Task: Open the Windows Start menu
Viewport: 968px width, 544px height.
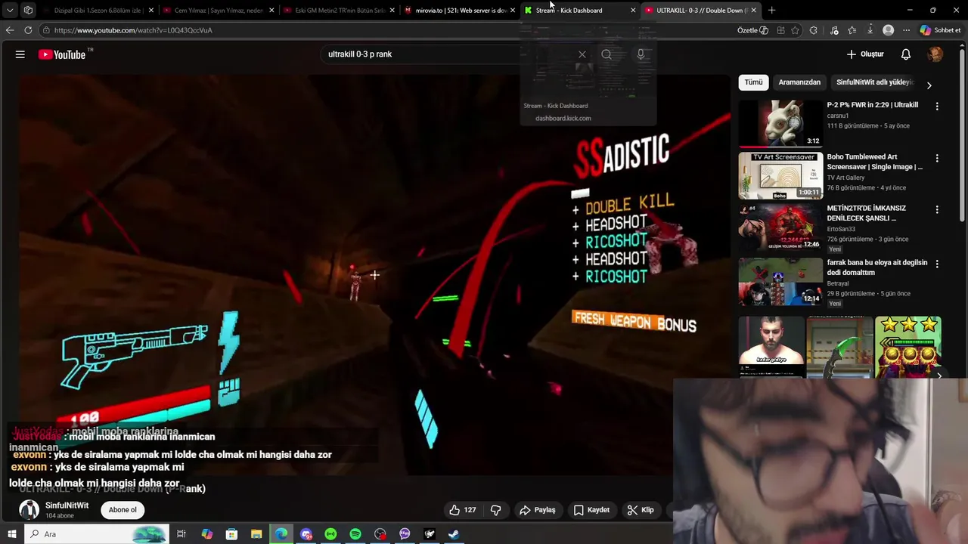Action: click(11, 534)
